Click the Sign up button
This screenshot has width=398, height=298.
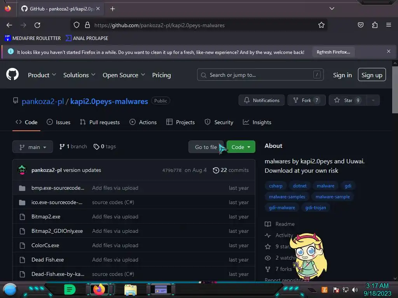point(372,74)
